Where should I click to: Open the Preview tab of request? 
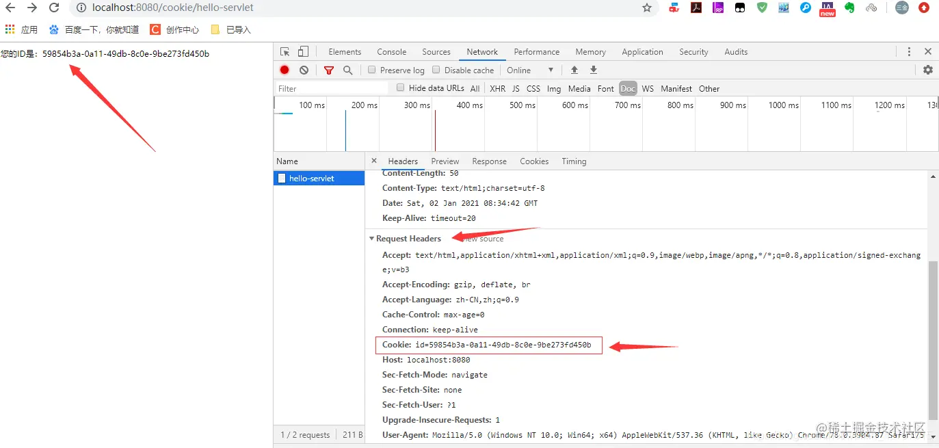[x=445, y=161]
